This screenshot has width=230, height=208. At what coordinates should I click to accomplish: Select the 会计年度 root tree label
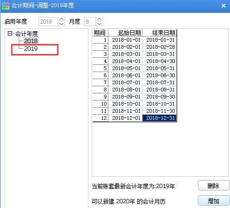tap(27, 34)
